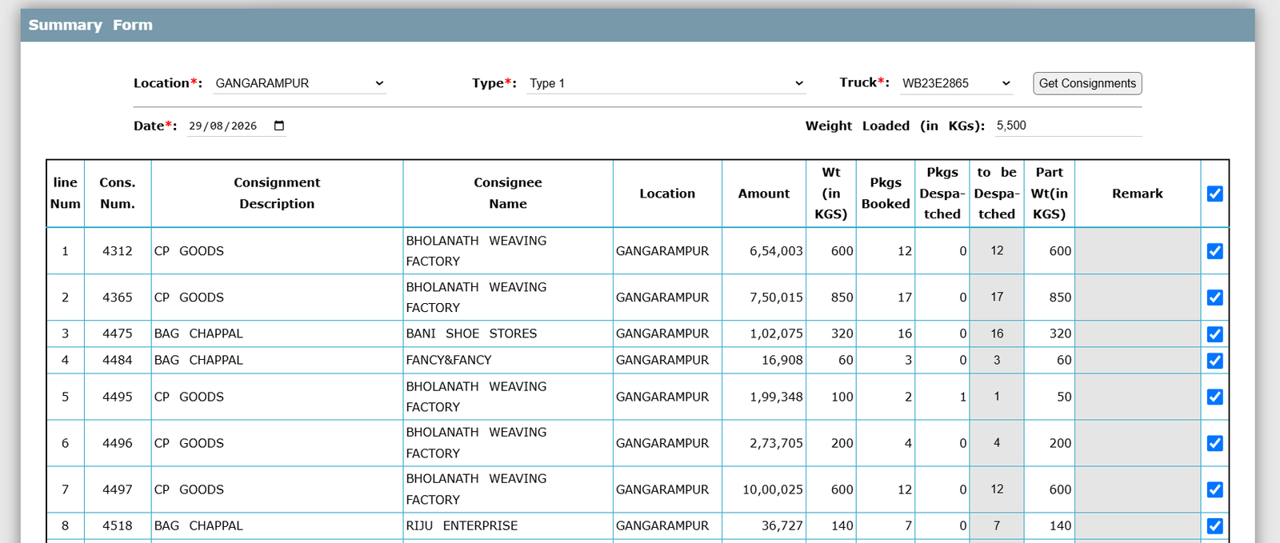Click the Remark column header
This screenshot has width=1280, height=543.
pos(1138,194)
